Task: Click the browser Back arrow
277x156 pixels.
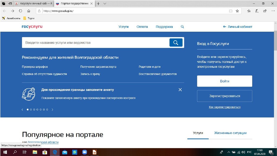Action: coord(4,11)
